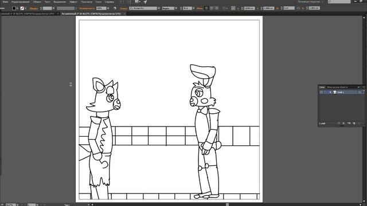Open the arrange documents icon
Image resolution: width=367 pixels, height=206 pixels.
[x=138, y=2]
